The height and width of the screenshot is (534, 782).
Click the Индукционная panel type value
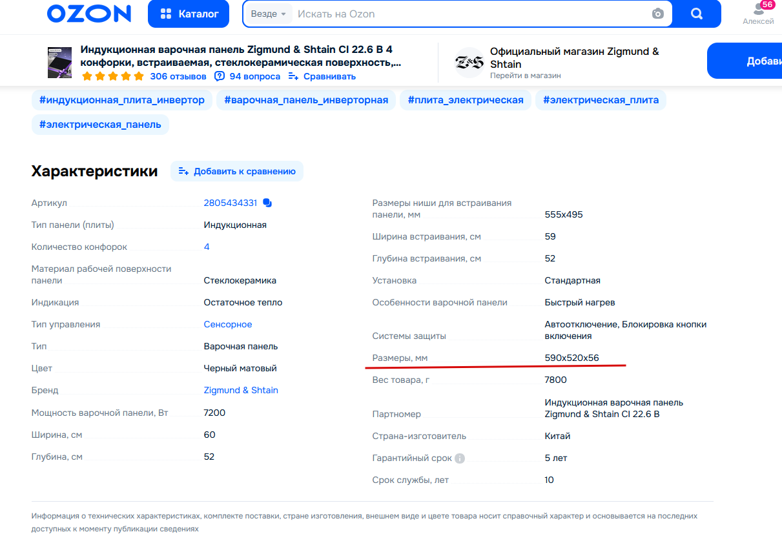point(235,225)
